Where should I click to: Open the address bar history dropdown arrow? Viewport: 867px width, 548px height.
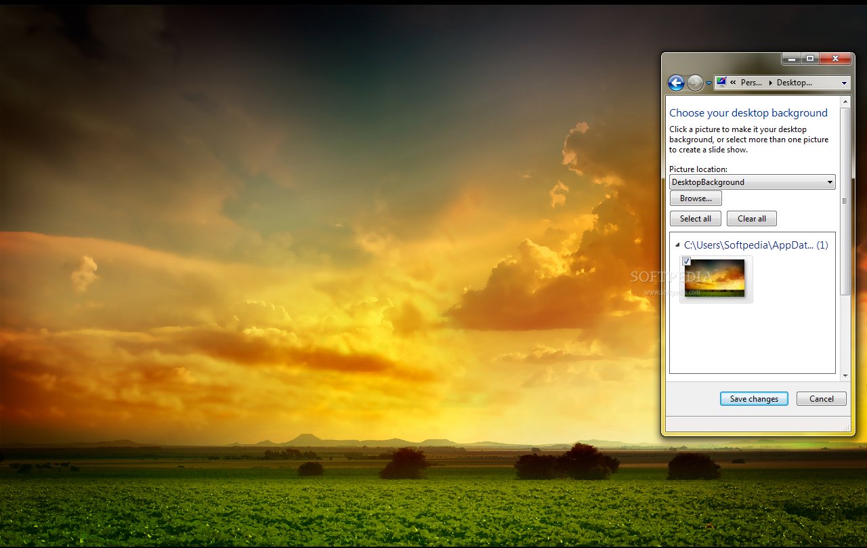pos(844,83)
